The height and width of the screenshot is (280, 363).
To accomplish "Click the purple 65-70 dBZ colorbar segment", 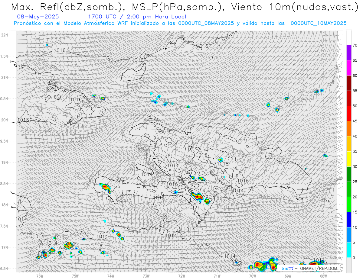I will click(x=349, y=53).
